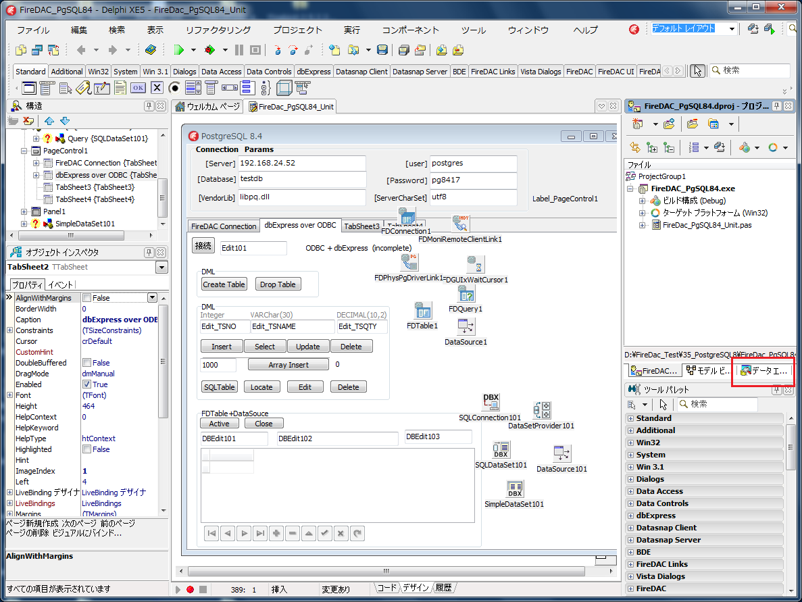This screenshot has width=802, height=602.
Task: Click the Drop Table button
Action: click(x=278, y=284)
